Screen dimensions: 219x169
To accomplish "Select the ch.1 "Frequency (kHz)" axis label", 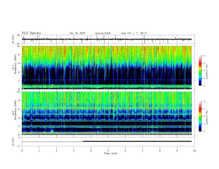I will click(x=15, y=64).
